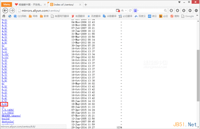Screen dimensions: 200x129
Task: Open the 5.10/ directory link
Action: tap(5, 54)
